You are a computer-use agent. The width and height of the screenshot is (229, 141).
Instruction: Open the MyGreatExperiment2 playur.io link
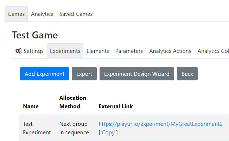tap(160, 124)
